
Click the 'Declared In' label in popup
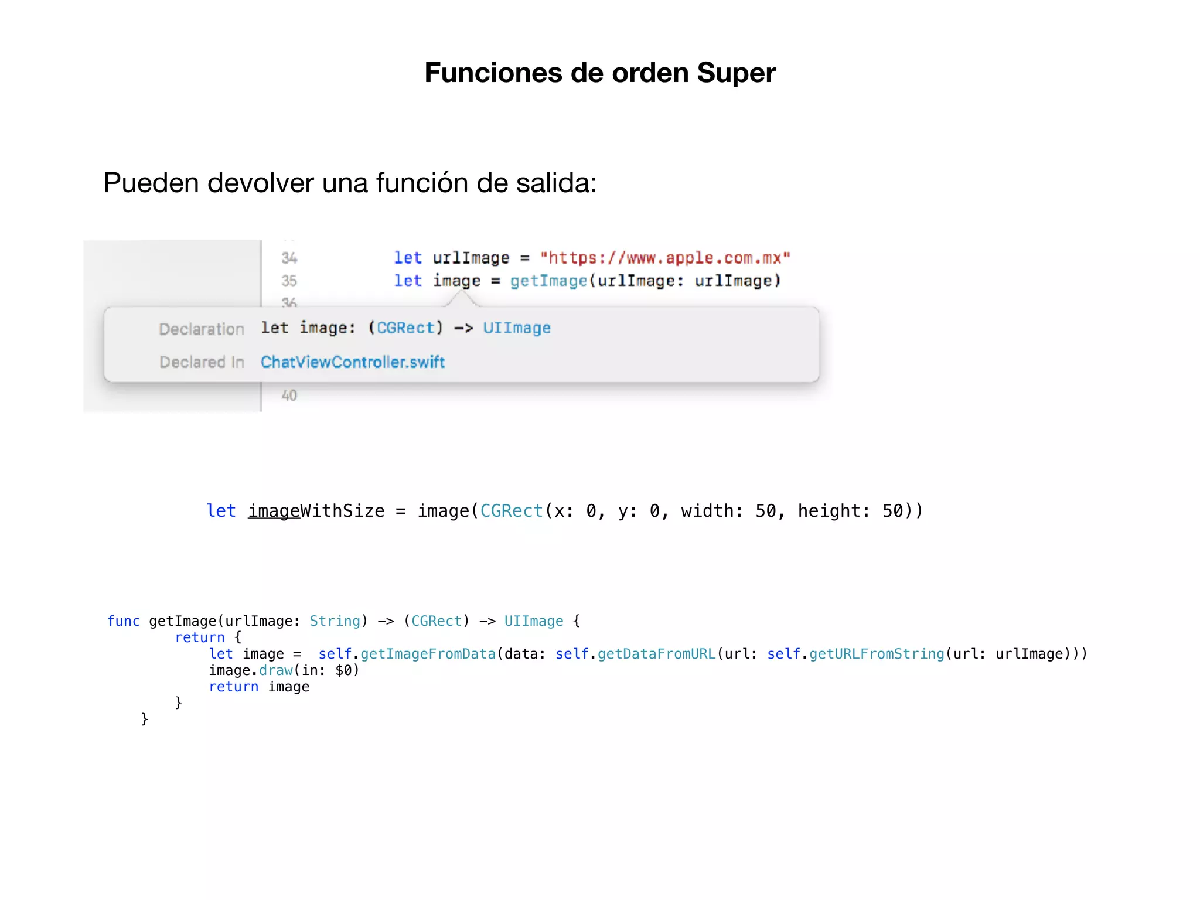(202, 362)
